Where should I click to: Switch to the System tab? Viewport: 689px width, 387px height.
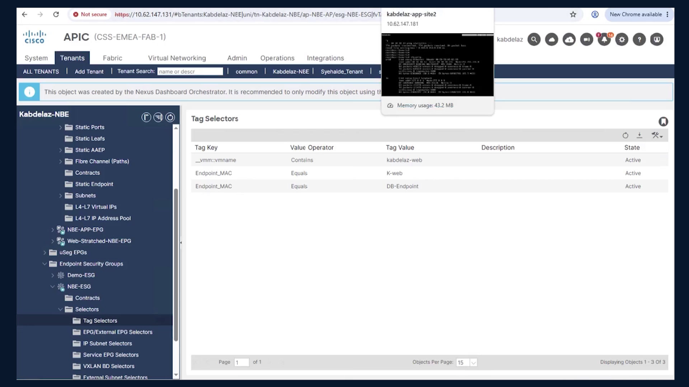pos(36,58)
